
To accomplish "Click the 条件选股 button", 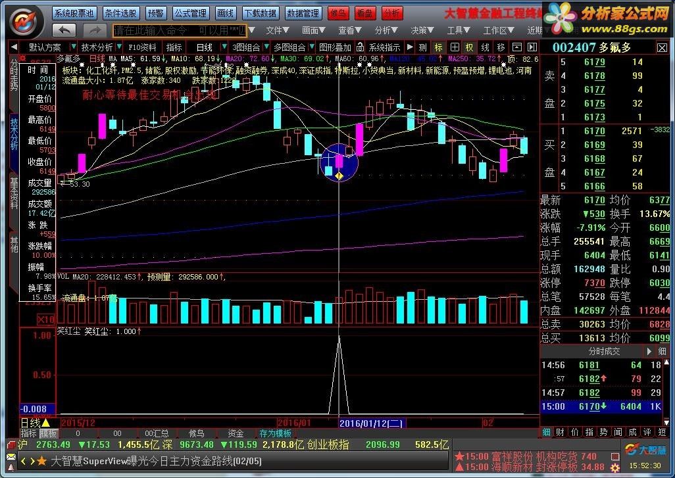I will pos(120,13).
